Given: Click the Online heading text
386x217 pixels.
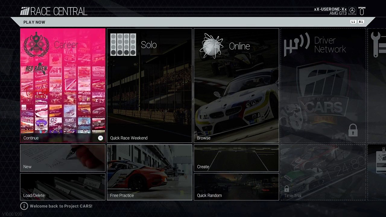Looking at the screenshot, I should click(239, 46).
